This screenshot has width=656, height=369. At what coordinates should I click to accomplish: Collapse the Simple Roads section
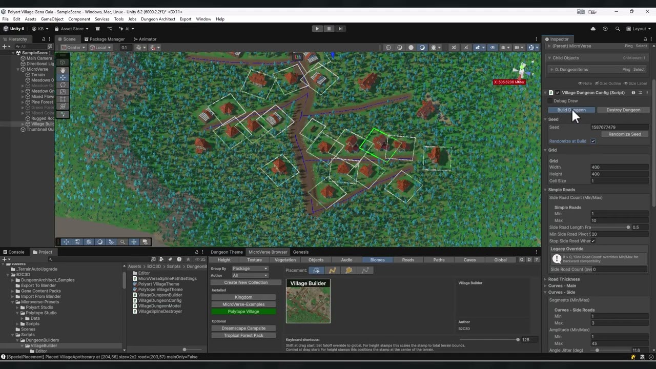click(545, 190)
